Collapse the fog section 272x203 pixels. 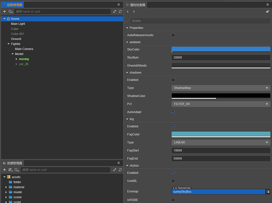127,119
